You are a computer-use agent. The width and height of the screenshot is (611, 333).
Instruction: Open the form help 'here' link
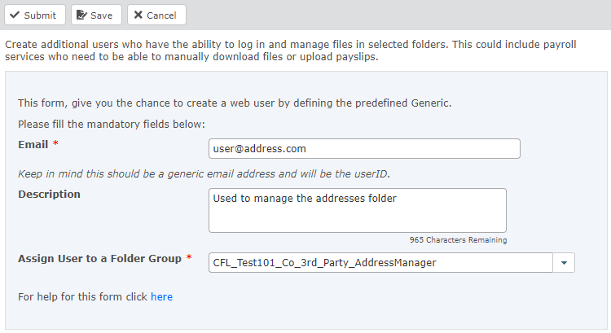161,297
